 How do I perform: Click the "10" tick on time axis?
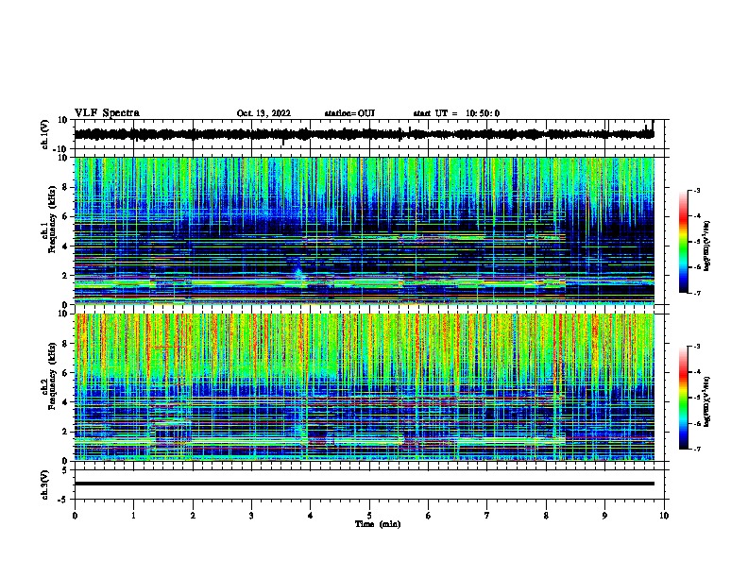[x=664, y=516]
